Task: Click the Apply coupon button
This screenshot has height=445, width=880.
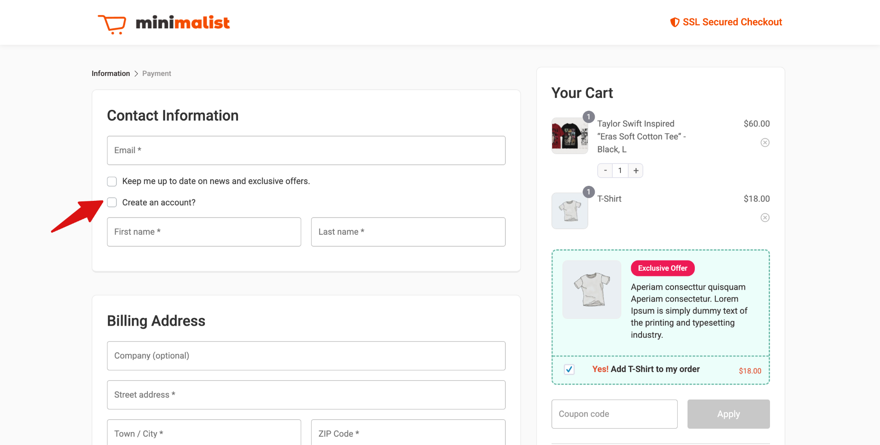Action: coord(728,414)
